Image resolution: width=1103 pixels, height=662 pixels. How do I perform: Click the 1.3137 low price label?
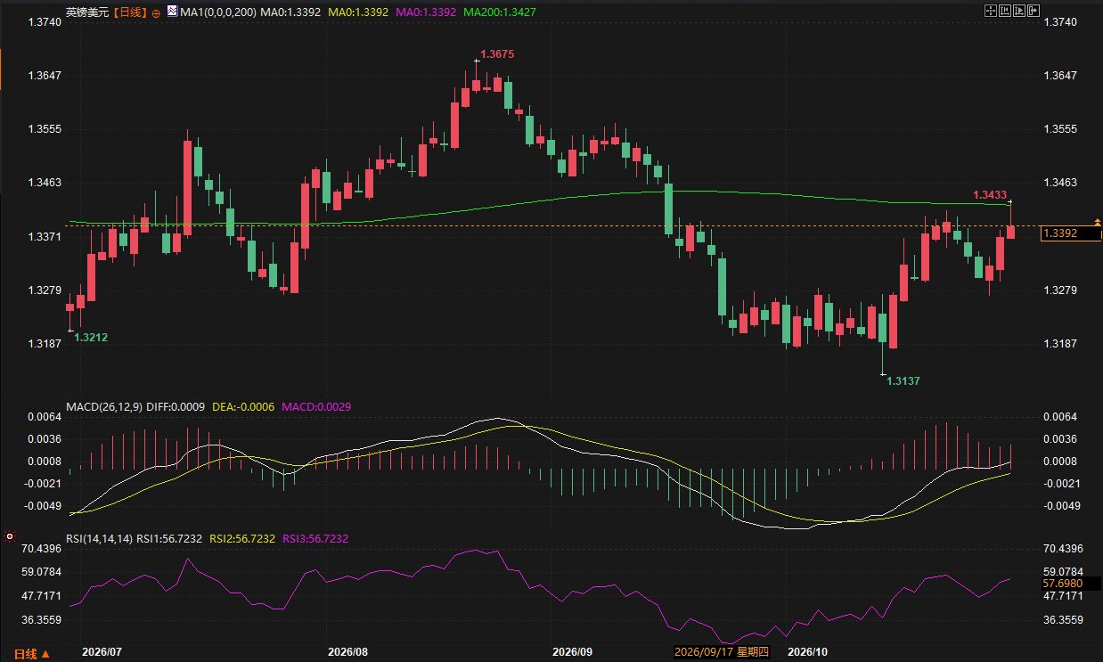click(903, 380)
